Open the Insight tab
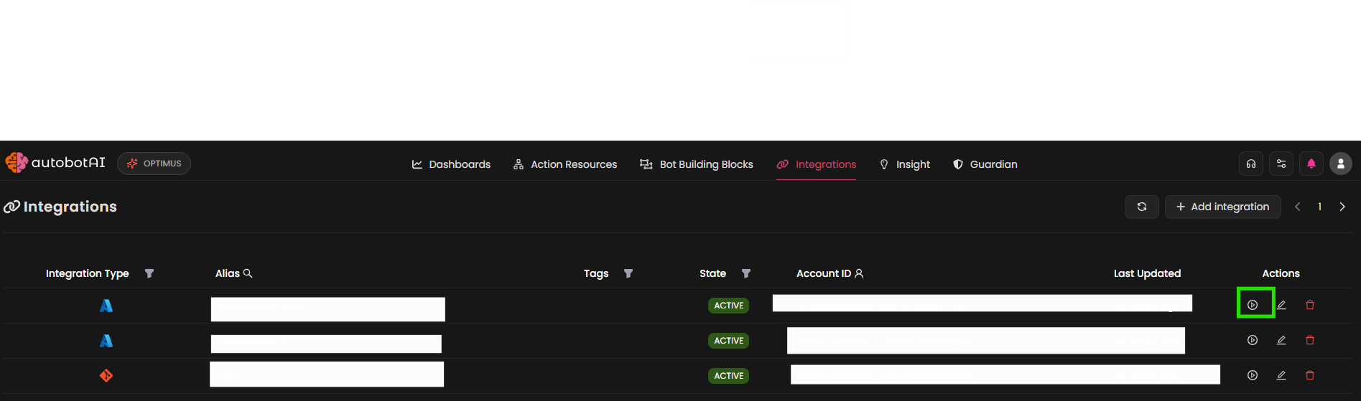 (x=904, y=164)
